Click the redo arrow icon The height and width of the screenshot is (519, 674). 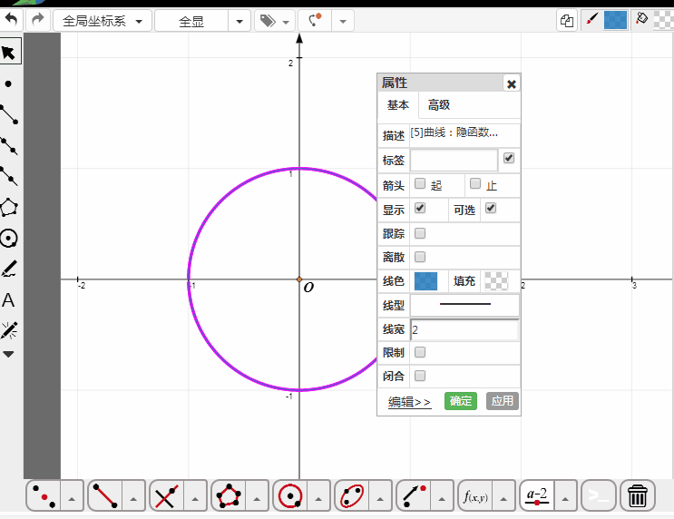coord(38,20)
